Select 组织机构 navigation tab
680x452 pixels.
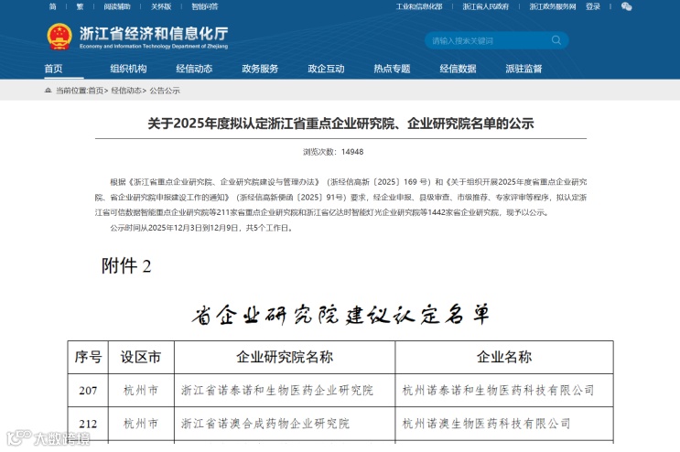pyautogui.click(x=128, y=69)
